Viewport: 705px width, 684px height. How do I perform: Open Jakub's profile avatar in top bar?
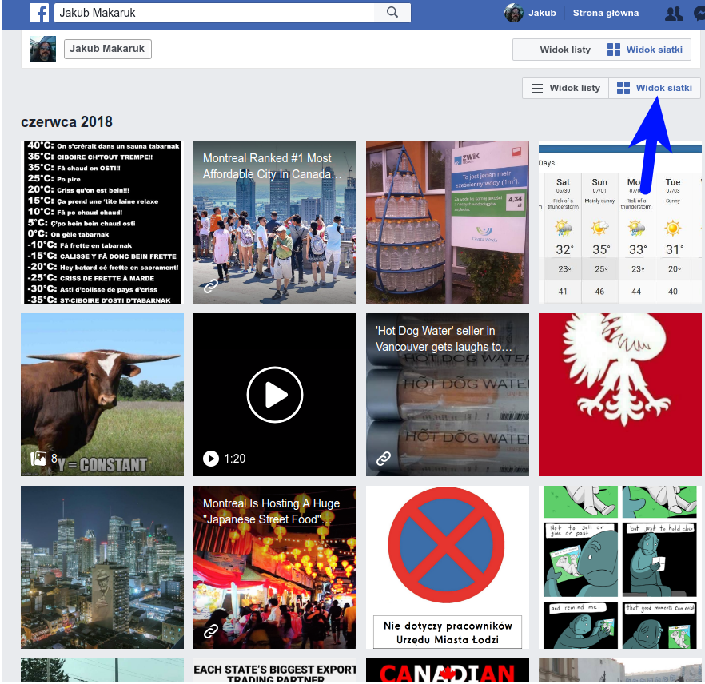click(513, 13)
